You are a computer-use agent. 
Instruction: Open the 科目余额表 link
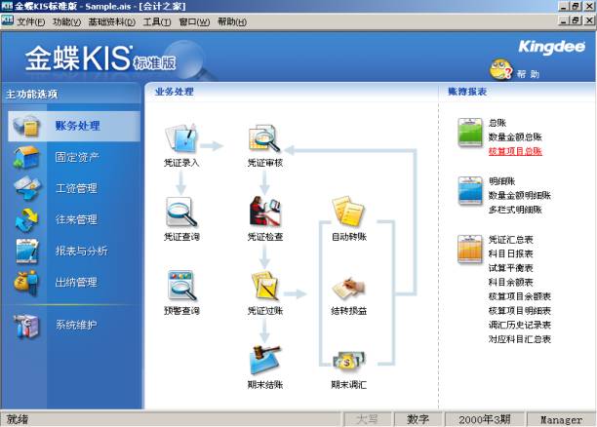coord(510,283)
